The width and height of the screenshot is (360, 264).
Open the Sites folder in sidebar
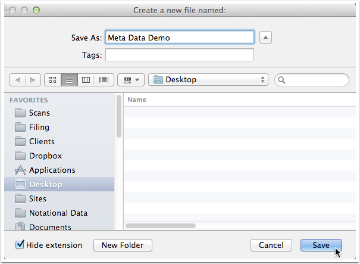pos(60,198)
